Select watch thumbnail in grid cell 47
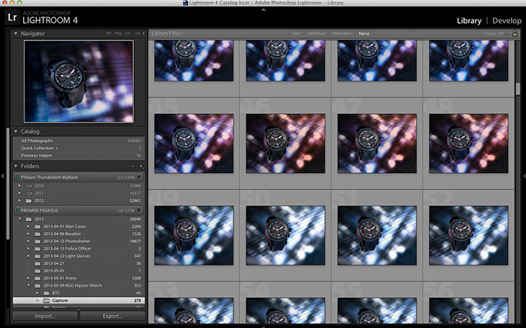This screenshot has height=328, width=526. [x=377, y=143]
